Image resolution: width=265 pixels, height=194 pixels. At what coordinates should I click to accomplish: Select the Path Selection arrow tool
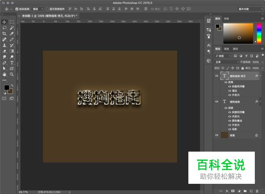point(4,68)
